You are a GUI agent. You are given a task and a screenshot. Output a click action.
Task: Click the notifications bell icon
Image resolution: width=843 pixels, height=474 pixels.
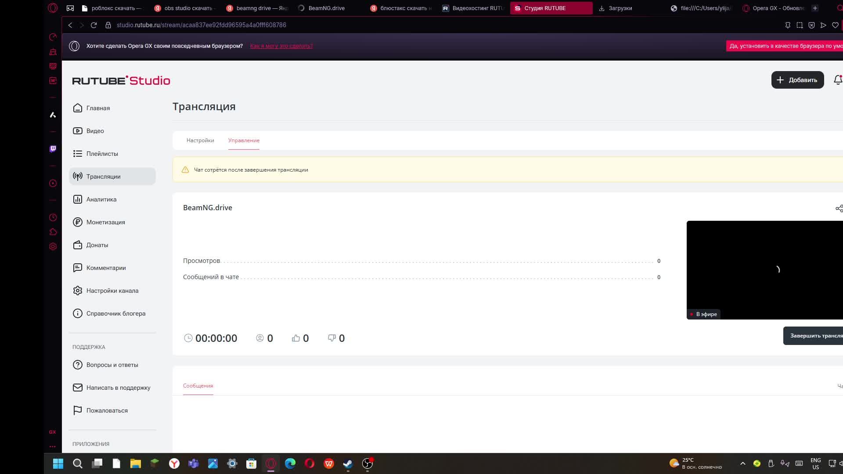[x=837, y=80]
